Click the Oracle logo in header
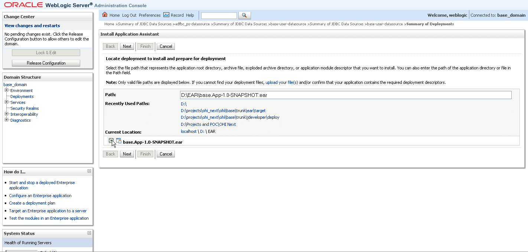 click(x=23, y=5)
